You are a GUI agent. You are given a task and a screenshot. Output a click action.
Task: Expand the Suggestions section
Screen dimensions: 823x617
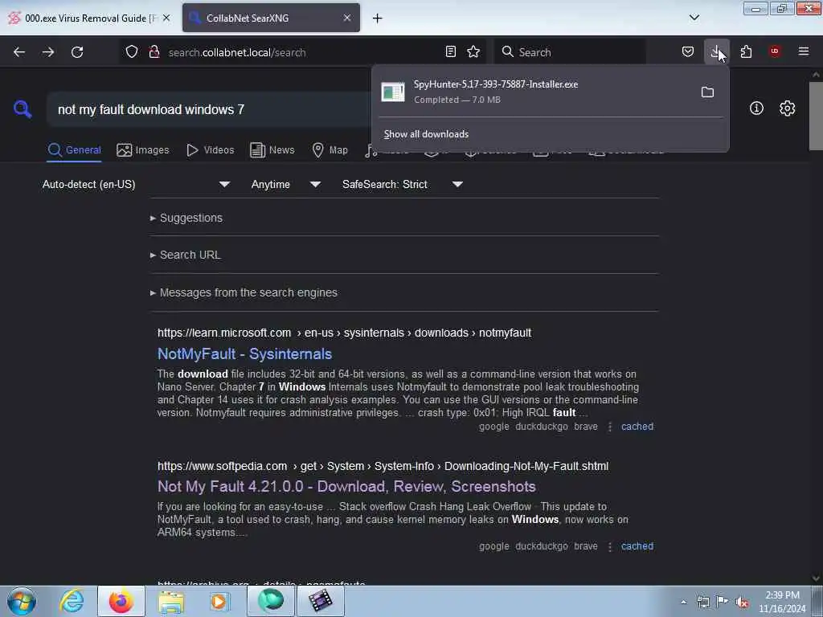186,218
